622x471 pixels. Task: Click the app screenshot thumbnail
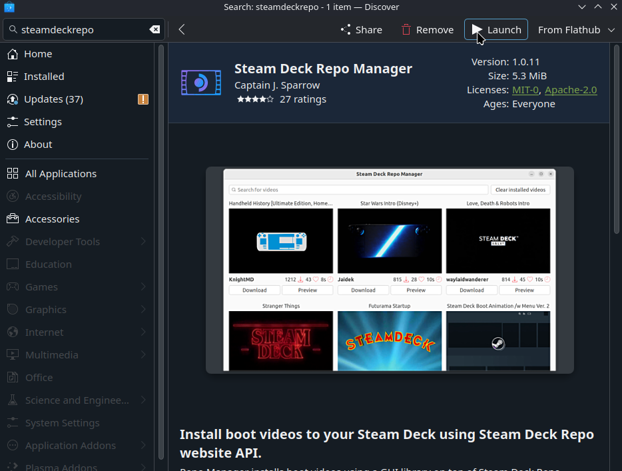[389, 269]
